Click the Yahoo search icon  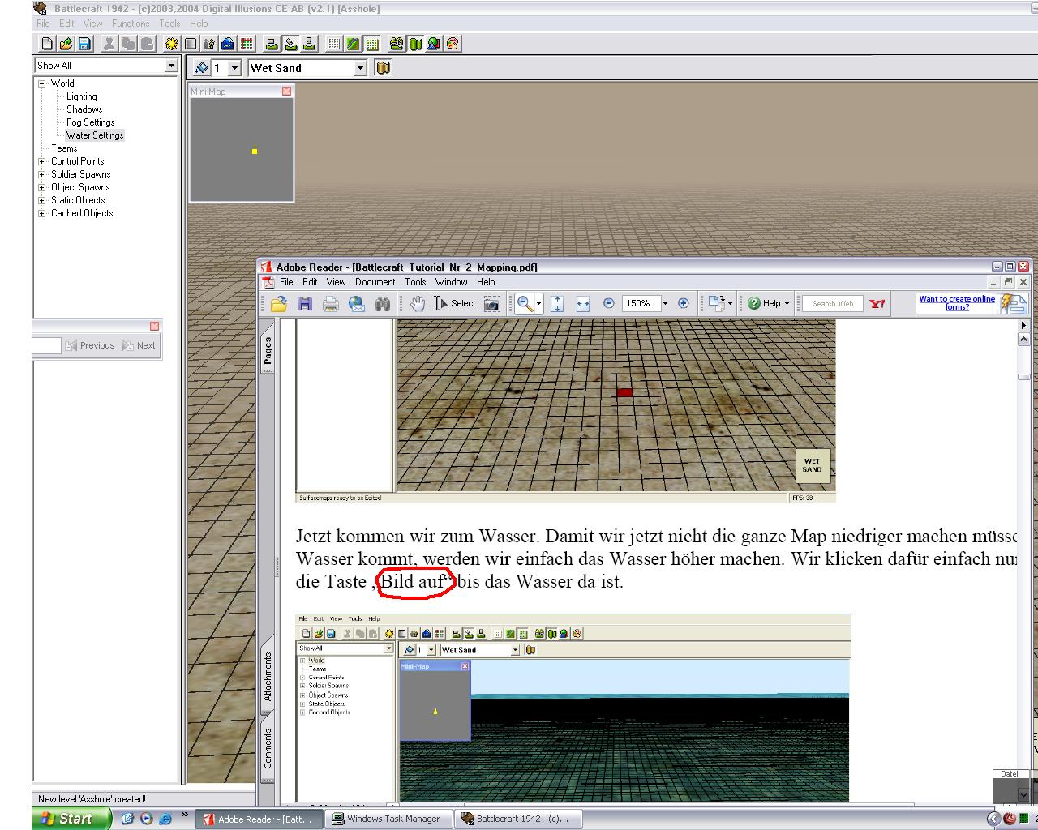click(x=877, y=304)
